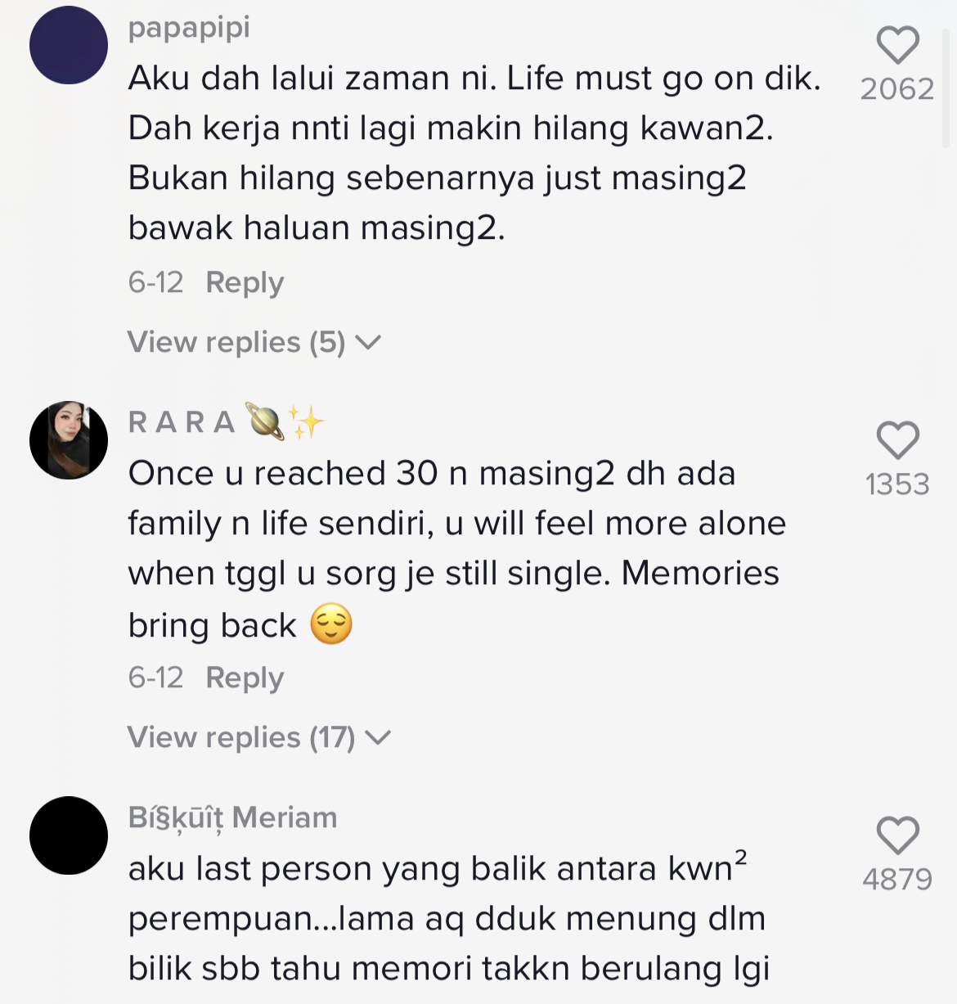The width and height of the screenshot is (957, 1004).
Task: Like papapipi's comment with heart icon
Action: coord(897,45)
